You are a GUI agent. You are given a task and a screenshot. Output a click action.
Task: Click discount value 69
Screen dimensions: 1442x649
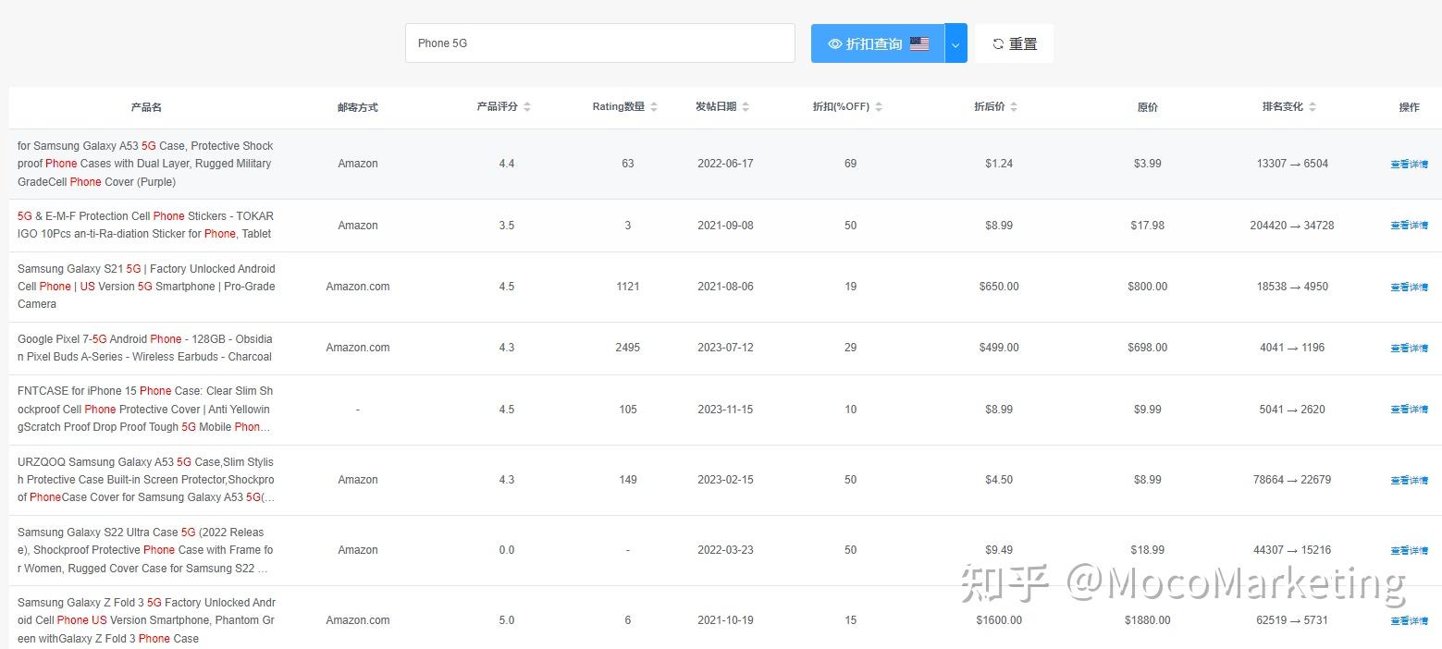(850, 164)
